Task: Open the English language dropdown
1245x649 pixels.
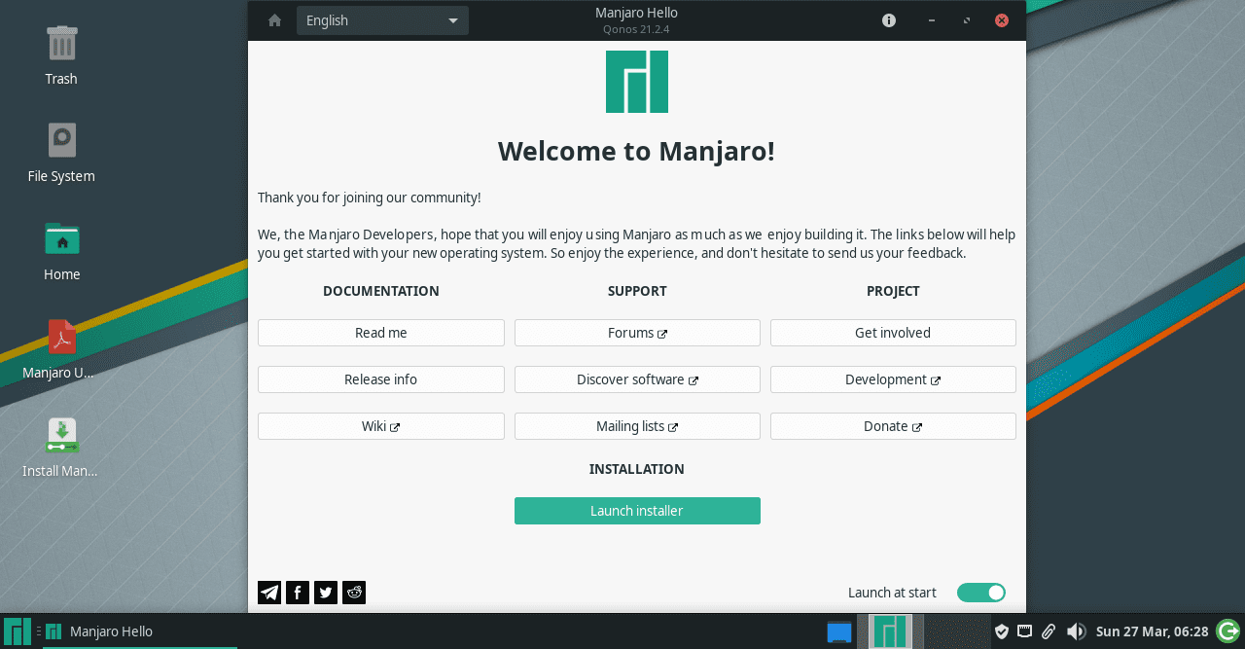Action: click(x=382, y=20)
